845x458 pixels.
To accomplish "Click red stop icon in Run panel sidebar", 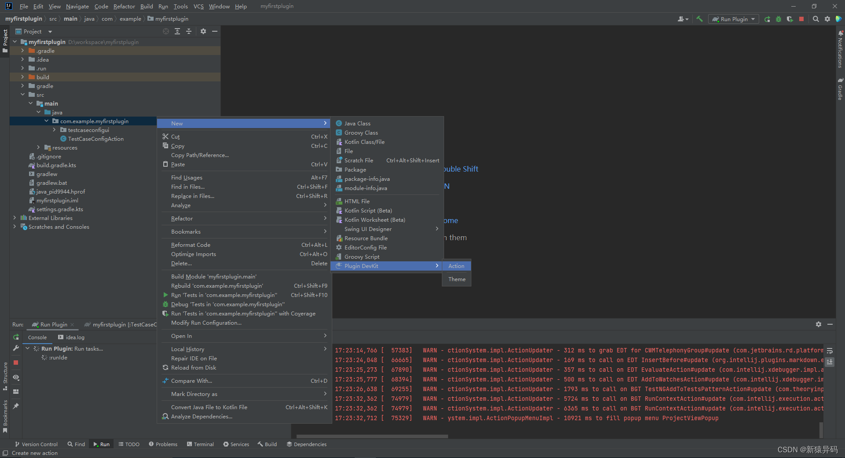I will coord(16,363).
